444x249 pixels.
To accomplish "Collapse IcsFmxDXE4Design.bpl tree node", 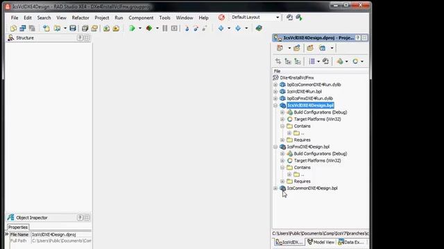I will click(275, 147).
